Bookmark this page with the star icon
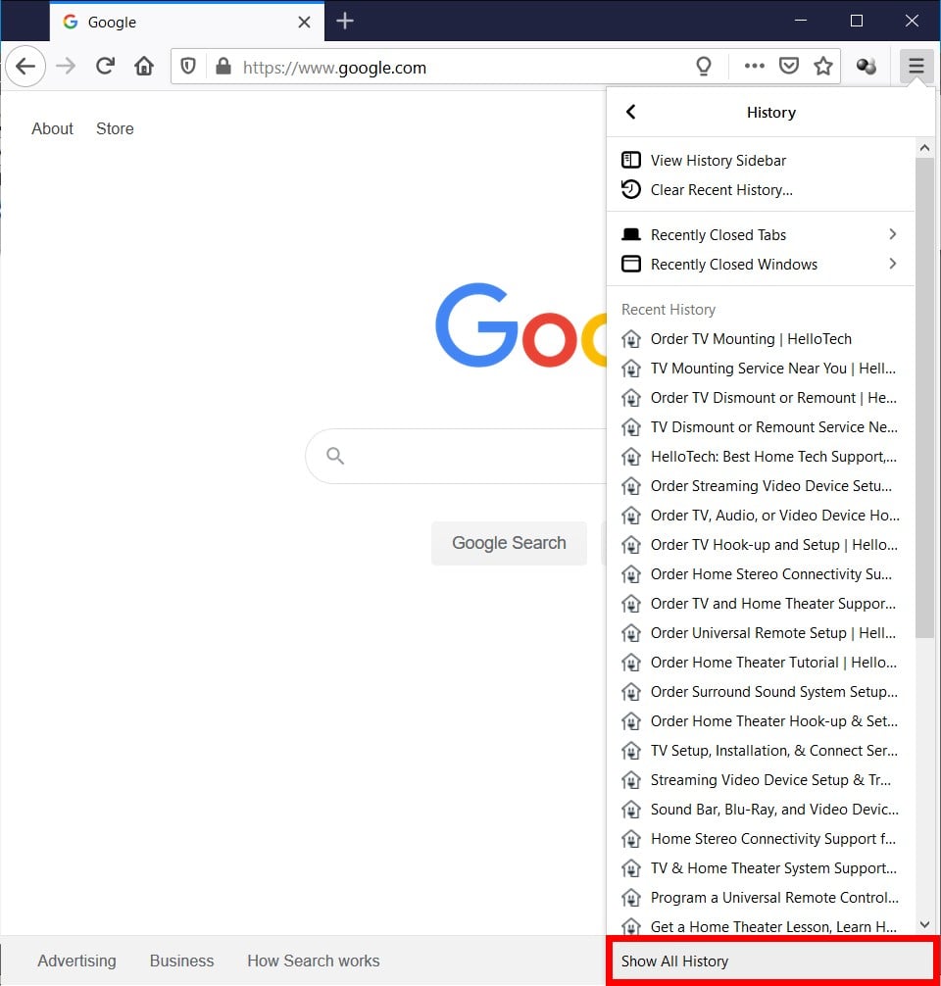Screen dimensions: 941x986 [x=823, y=65]
